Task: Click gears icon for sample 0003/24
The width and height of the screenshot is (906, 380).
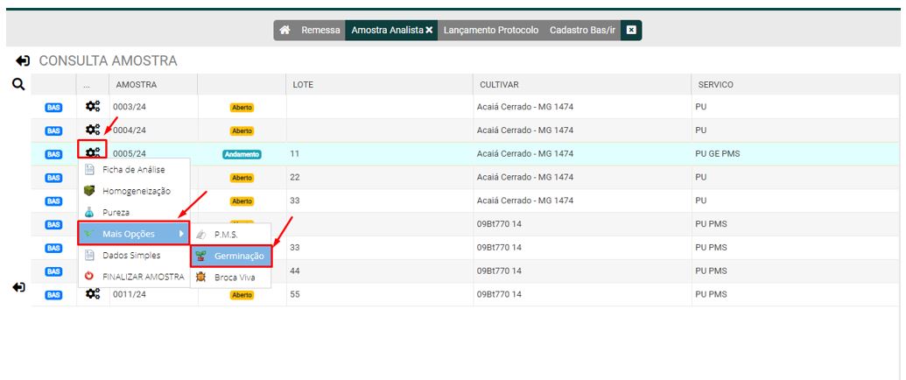Action: (x=92, y=107)
